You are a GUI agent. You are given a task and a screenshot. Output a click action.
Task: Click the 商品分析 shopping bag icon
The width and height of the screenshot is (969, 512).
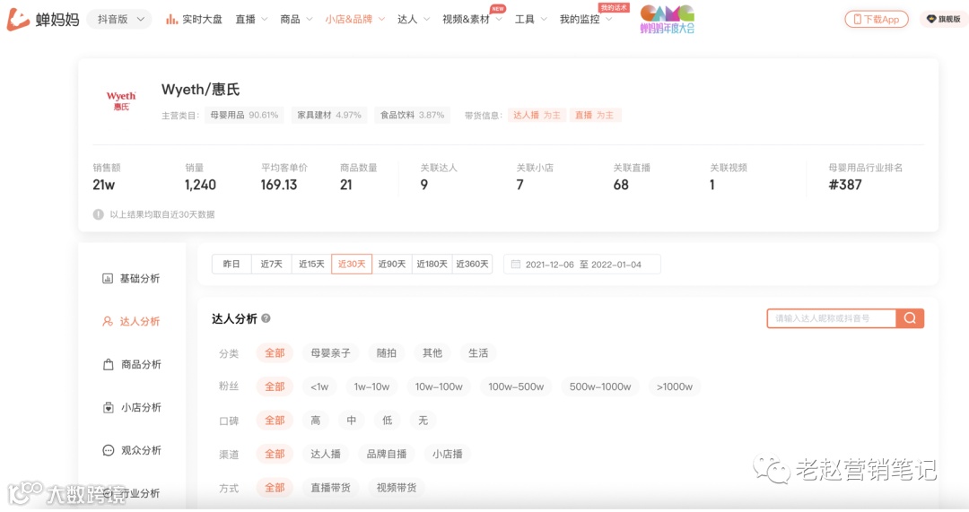(109, 364)
